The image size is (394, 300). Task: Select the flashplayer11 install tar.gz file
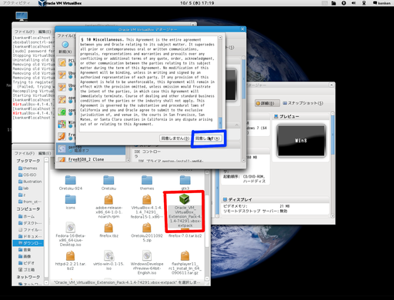tap(185, 262)
